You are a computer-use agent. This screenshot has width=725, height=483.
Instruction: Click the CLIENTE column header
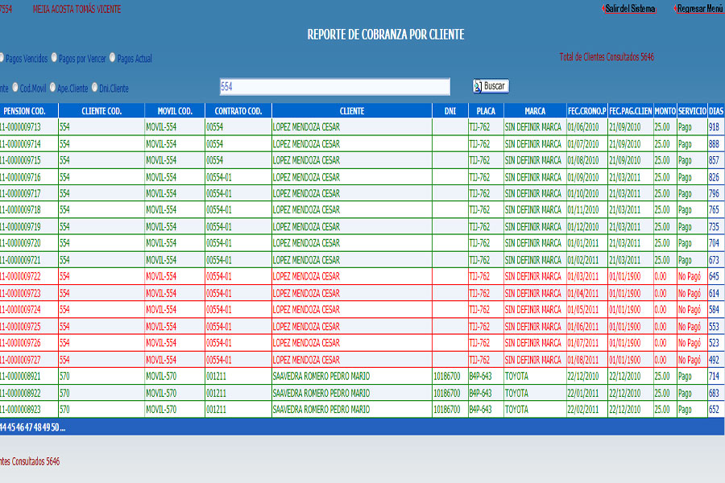tap(351, 111)
